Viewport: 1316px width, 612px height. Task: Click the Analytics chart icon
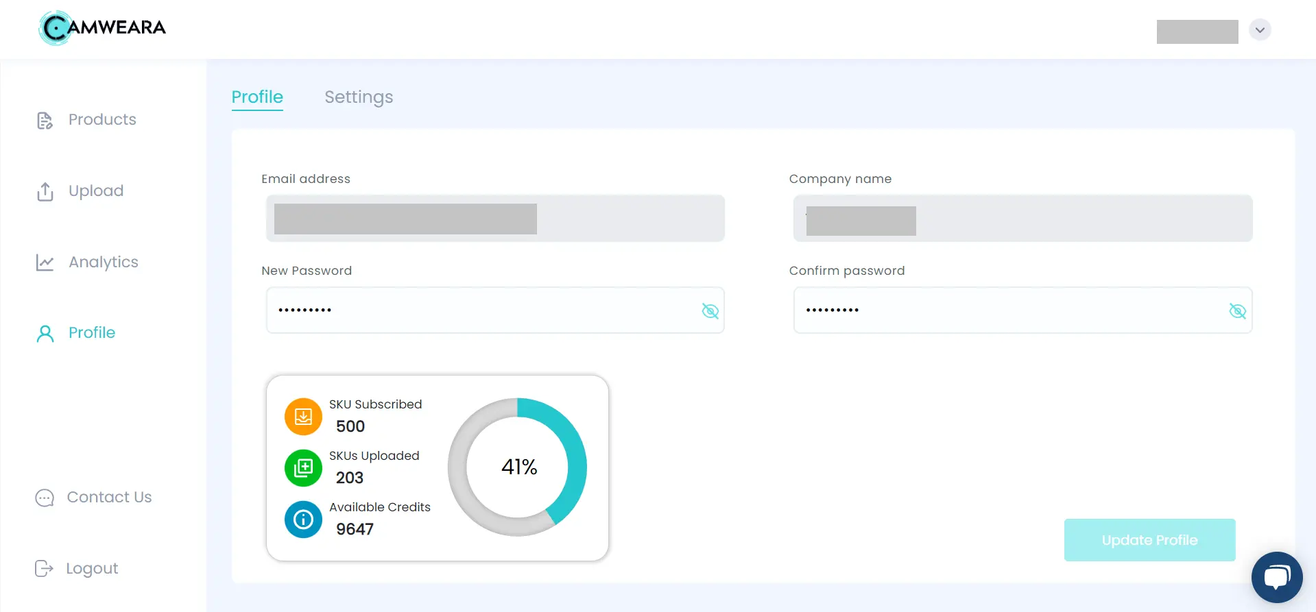45,262
